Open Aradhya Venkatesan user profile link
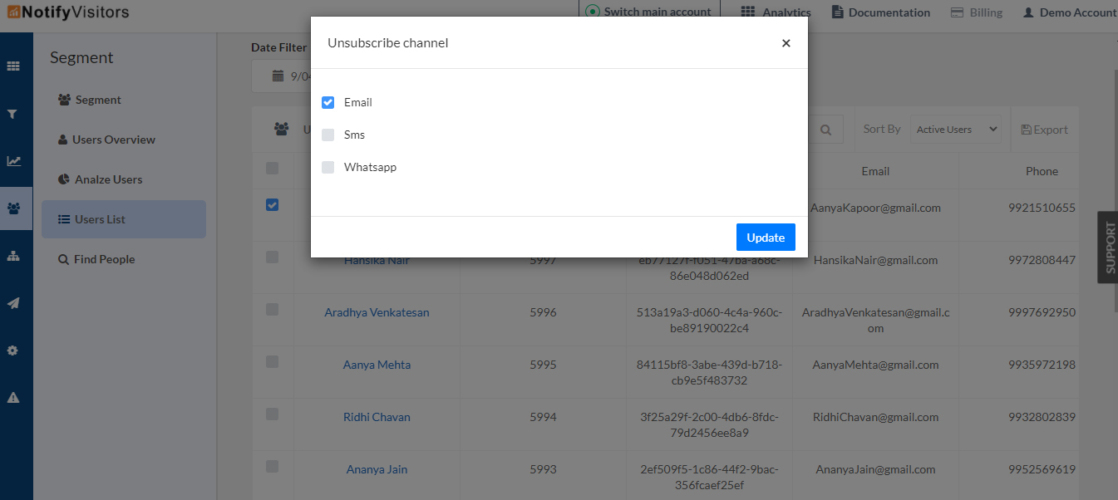The height and width of the screenshot is (500, 1118). [x=377, y=312]
